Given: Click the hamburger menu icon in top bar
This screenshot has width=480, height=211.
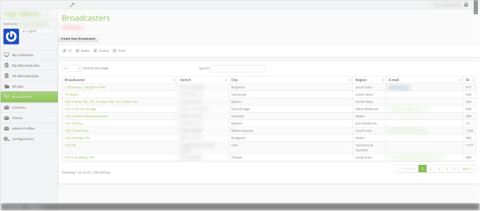Looking at the screenshot, I should click(63, 5).
